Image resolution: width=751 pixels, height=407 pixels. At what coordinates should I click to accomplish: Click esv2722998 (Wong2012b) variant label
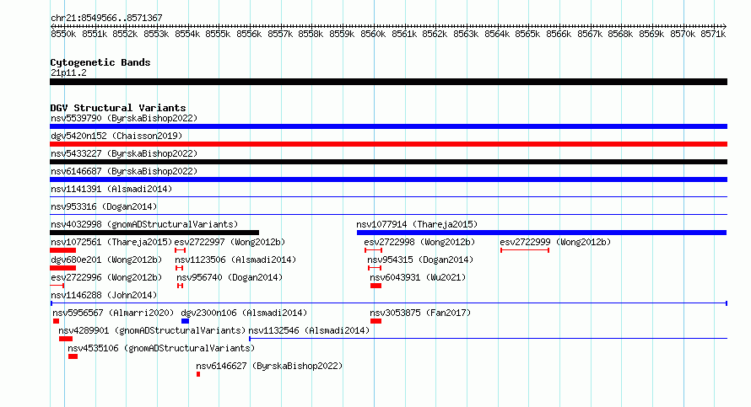419,242
